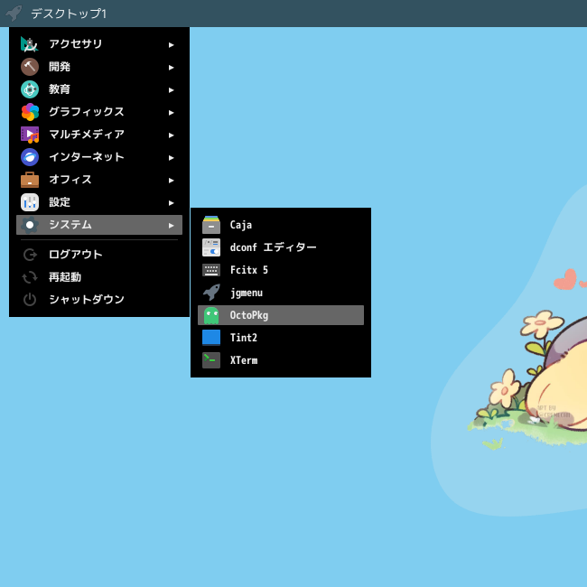Expand the アクセサリ submenu arrow
The width and height of the screenshot is (587, 587).
pos(171,45)
